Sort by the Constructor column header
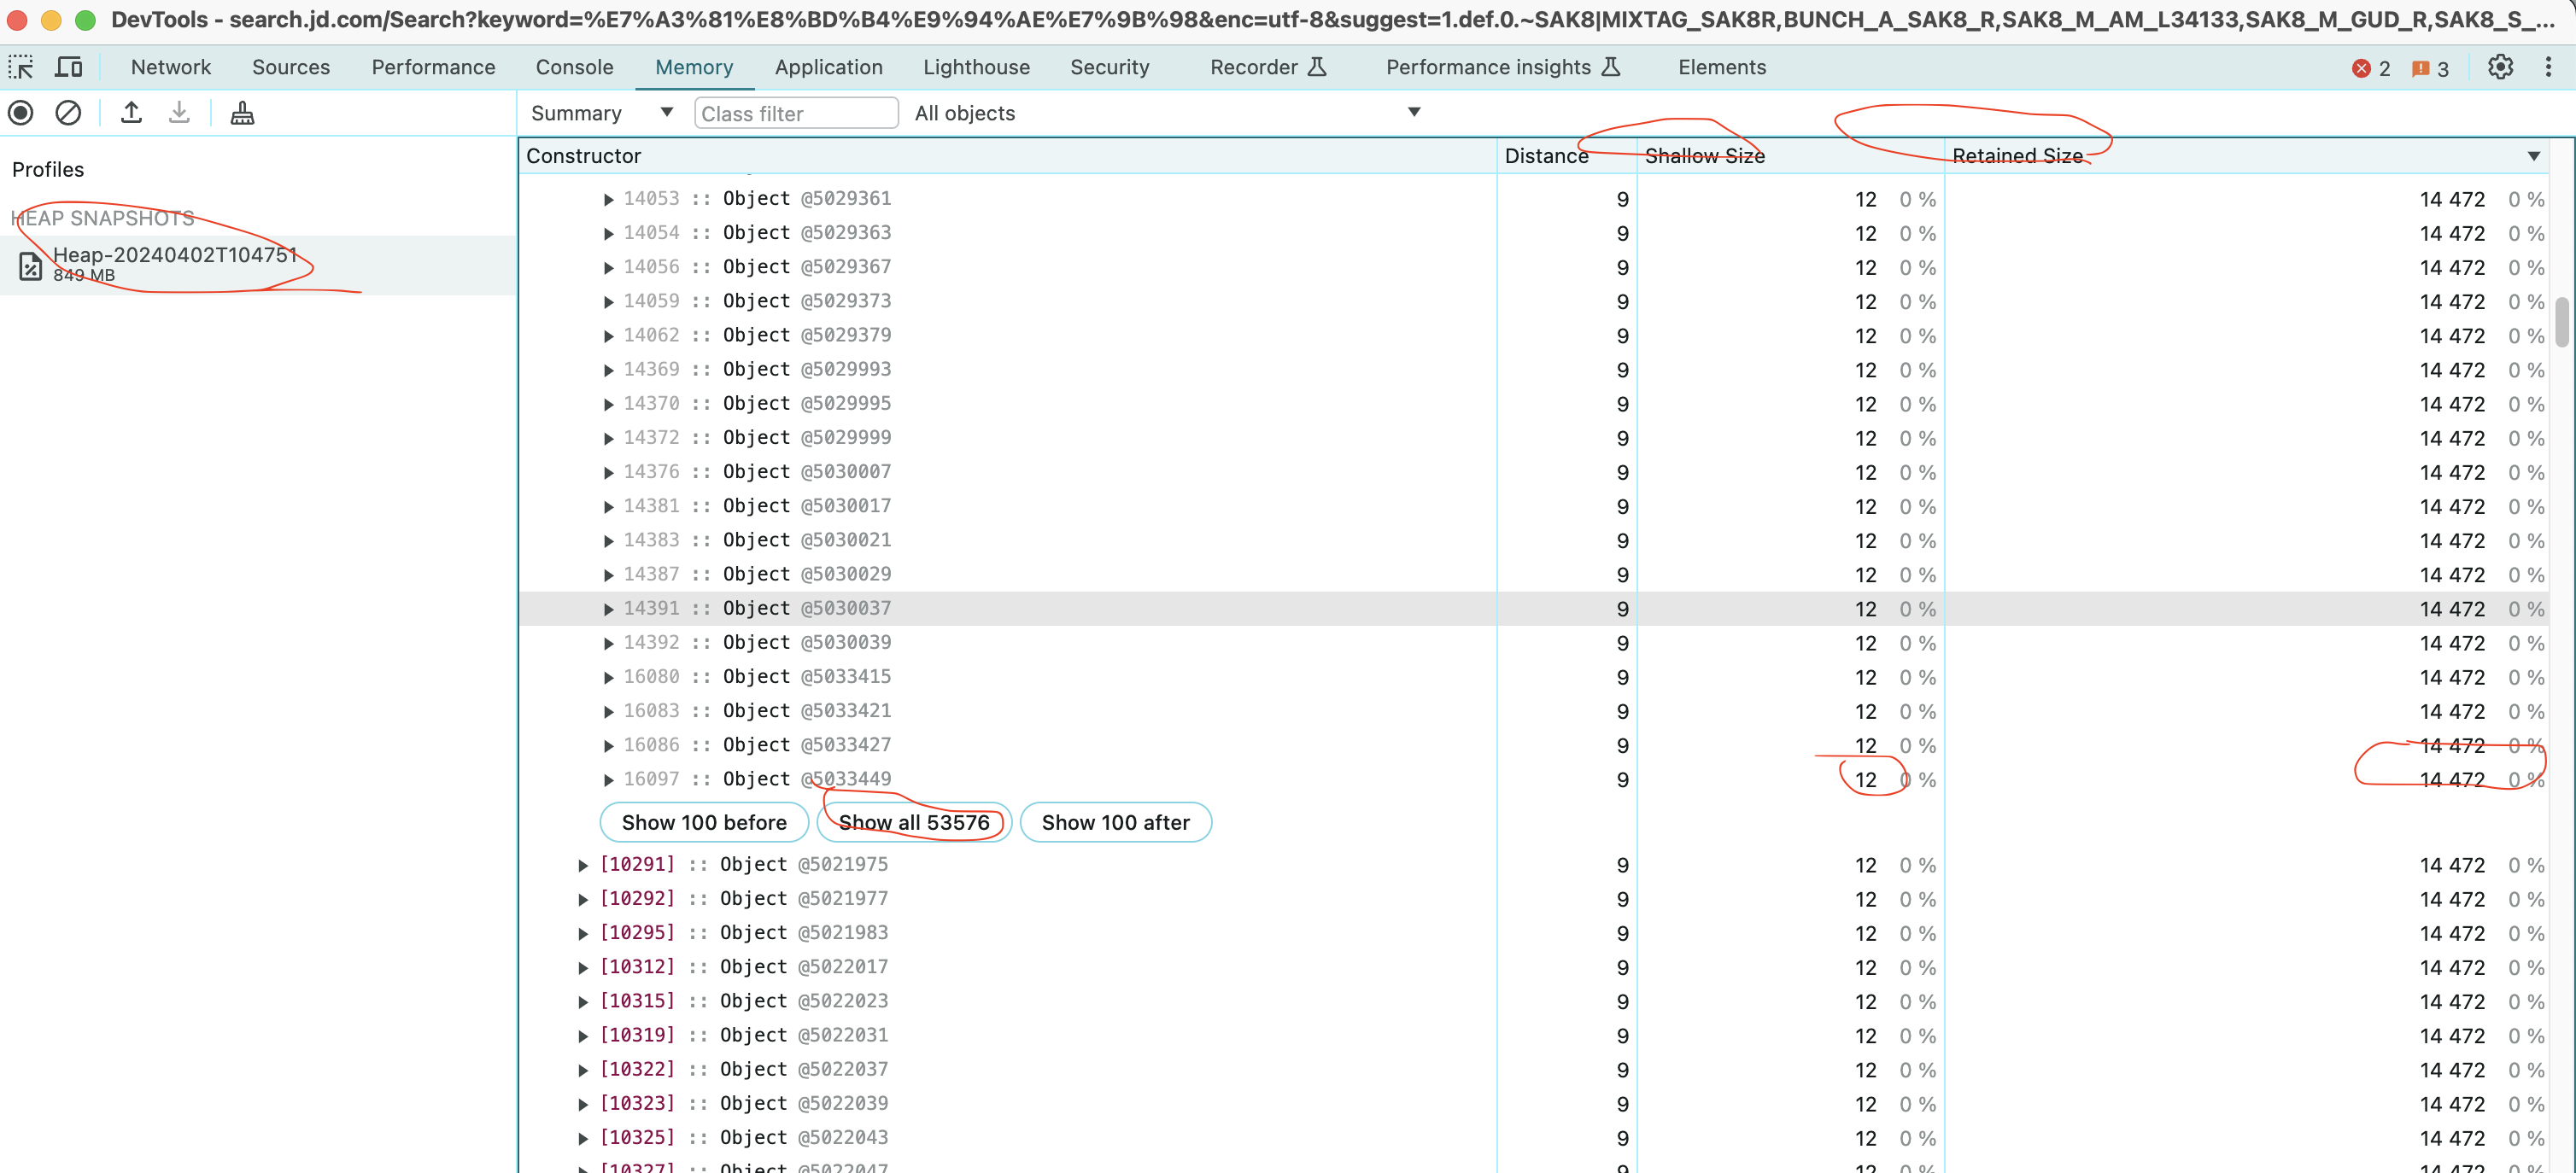The width and height of the screenshot is (2576, 1173). (x=1007, y=156)
